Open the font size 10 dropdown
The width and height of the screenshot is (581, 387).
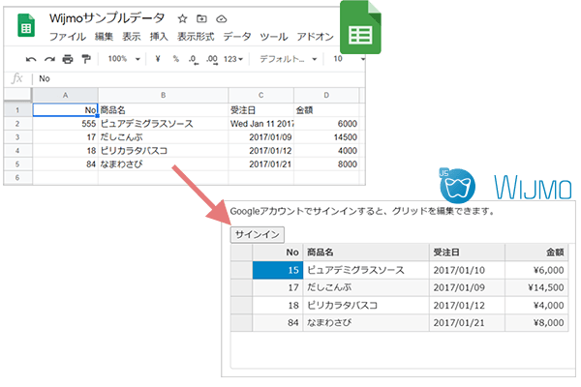point(349,58)
